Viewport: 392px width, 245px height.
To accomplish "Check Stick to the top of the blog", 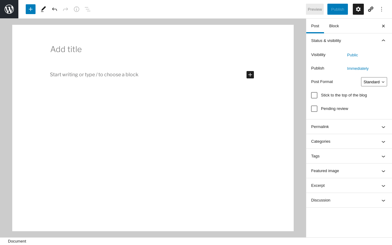I will 314,95.
